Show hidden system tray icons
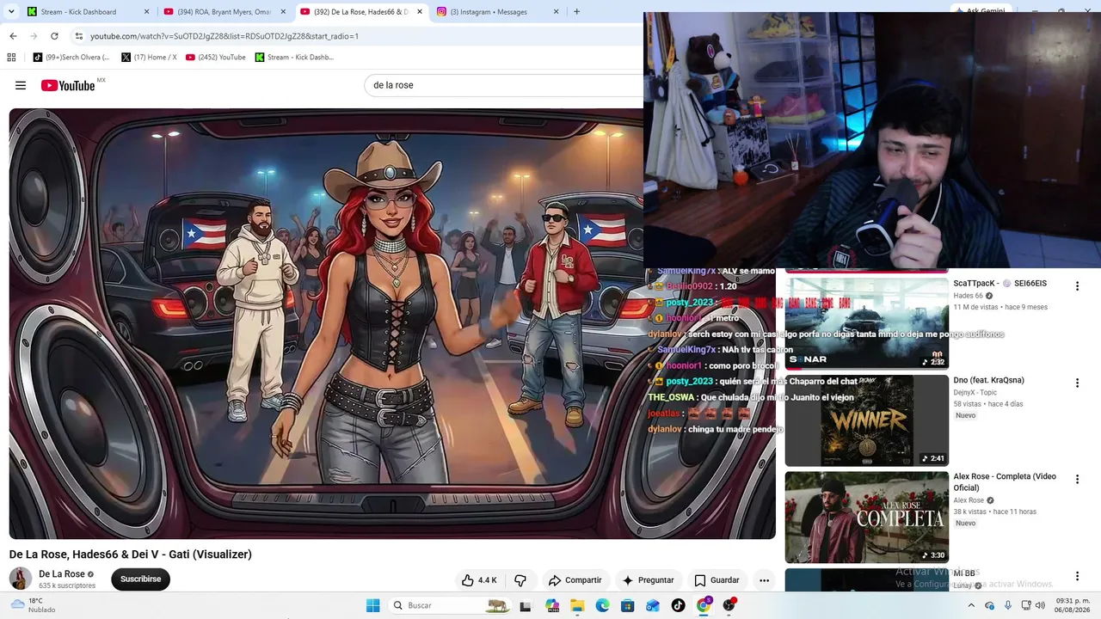 971,605
